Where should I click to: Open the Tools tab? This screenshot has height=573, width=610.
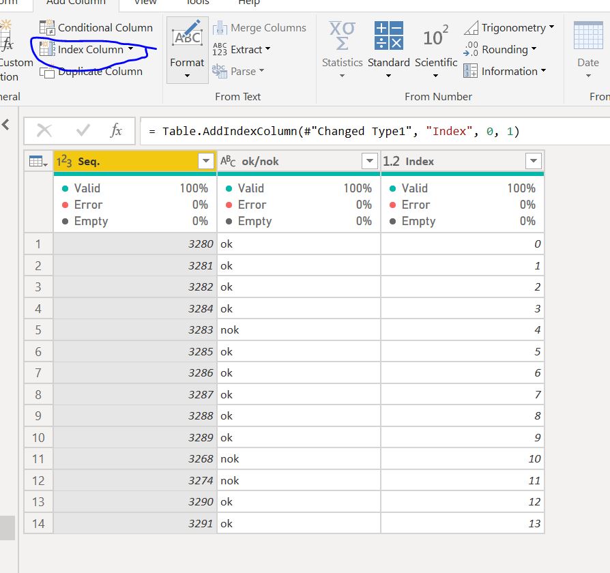coord(197,2)
